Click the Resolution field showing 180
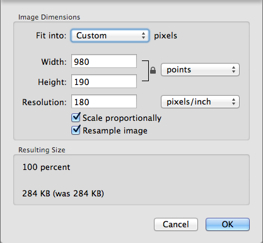263x243 pixels. click(104, 101)
